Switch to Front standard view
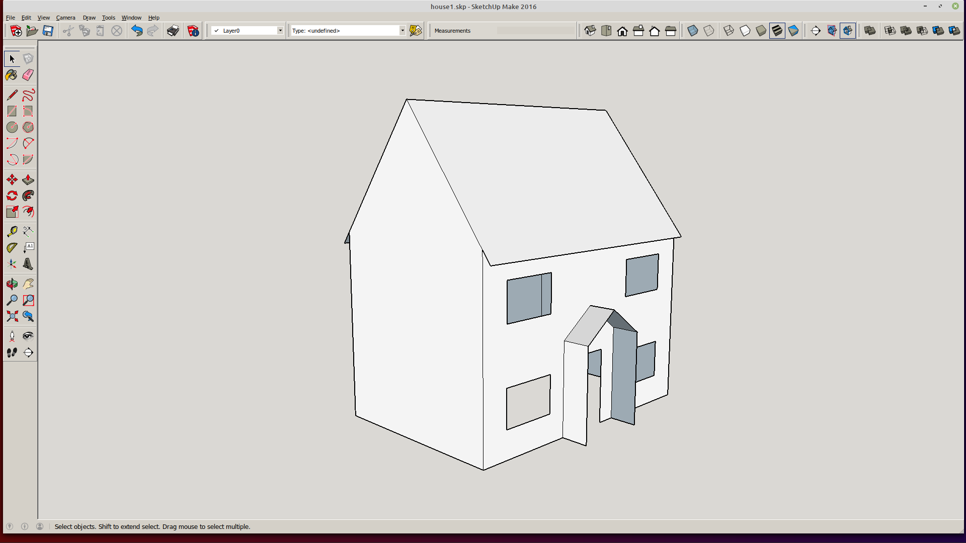This screenshot has width=966, height=543. pyautogui.click(x=622, y=31)
